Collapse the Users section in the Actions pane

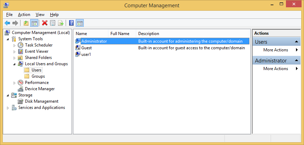point(296,42)
